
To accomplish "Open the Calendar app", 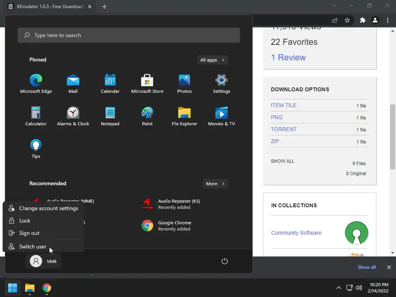I will pos(110,84).
